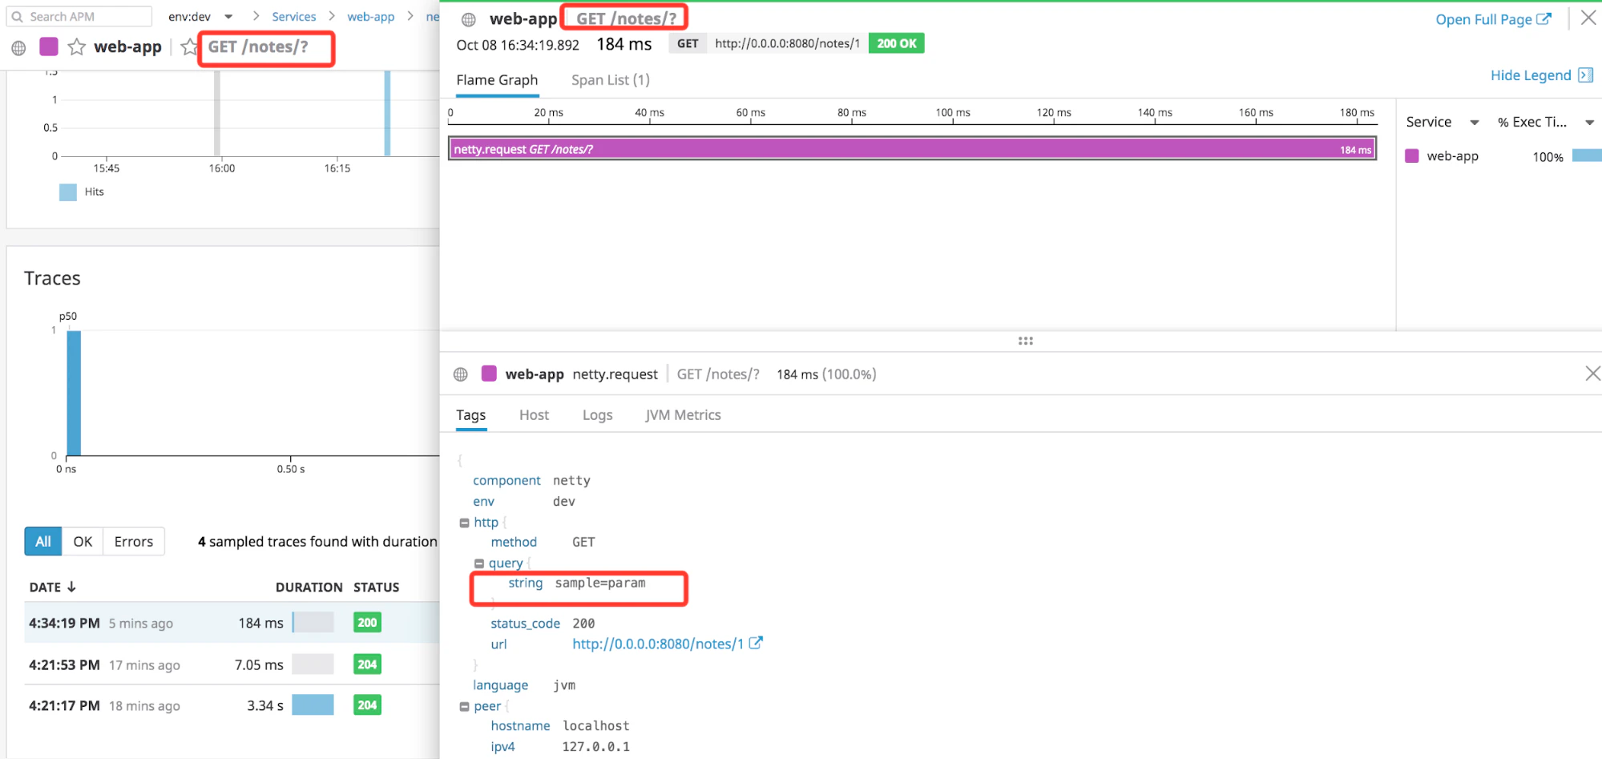Select the OK traces filter
The image size is (1602, 759).
83,541
